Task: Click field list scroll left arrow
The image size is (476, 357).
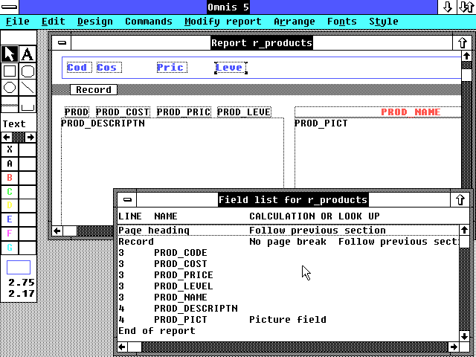Action: click(x=122, y=347)
